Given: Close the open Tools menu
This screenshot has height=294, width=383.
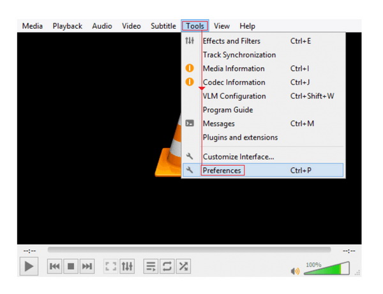Looking at the screenshot, I should coord(195,26).
